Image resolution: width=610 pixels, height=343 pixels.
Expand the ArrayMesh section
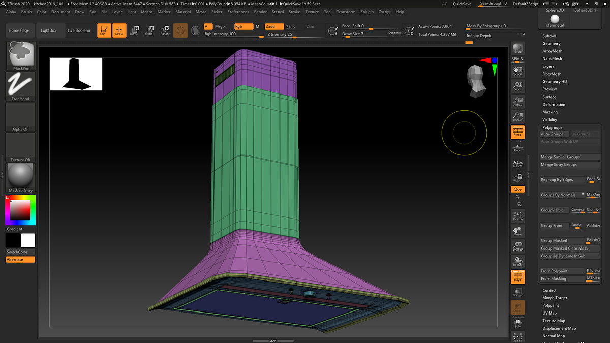[x=552, y=51]
